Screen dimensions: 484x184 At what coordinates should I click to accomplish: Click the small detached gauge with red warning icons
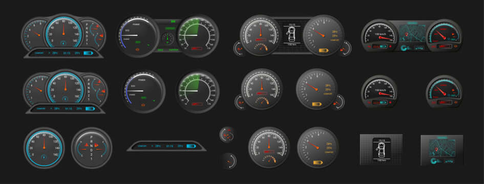(227, 135)
